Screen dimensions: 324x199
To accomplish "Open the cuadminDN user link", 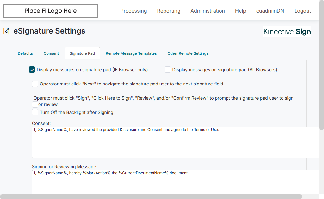I will click(270, 11).
